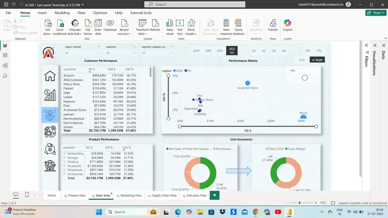Expand region, market slicer dropdown
The height and width of the screenshot is (218, 388).
98,53
